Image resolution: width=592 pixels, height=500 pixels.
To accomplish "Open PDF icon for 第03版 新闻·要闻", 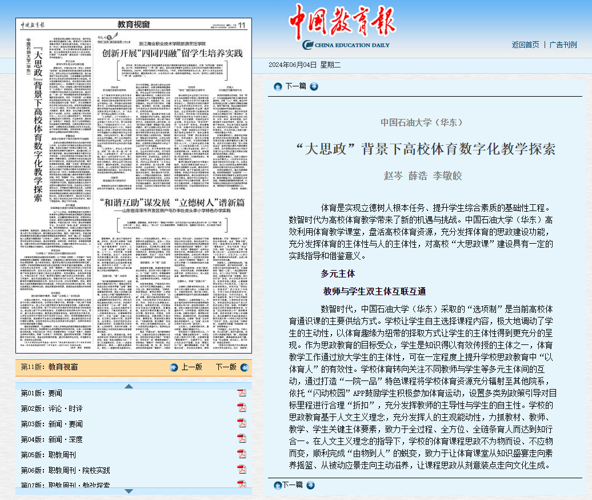I will [242, 423].
